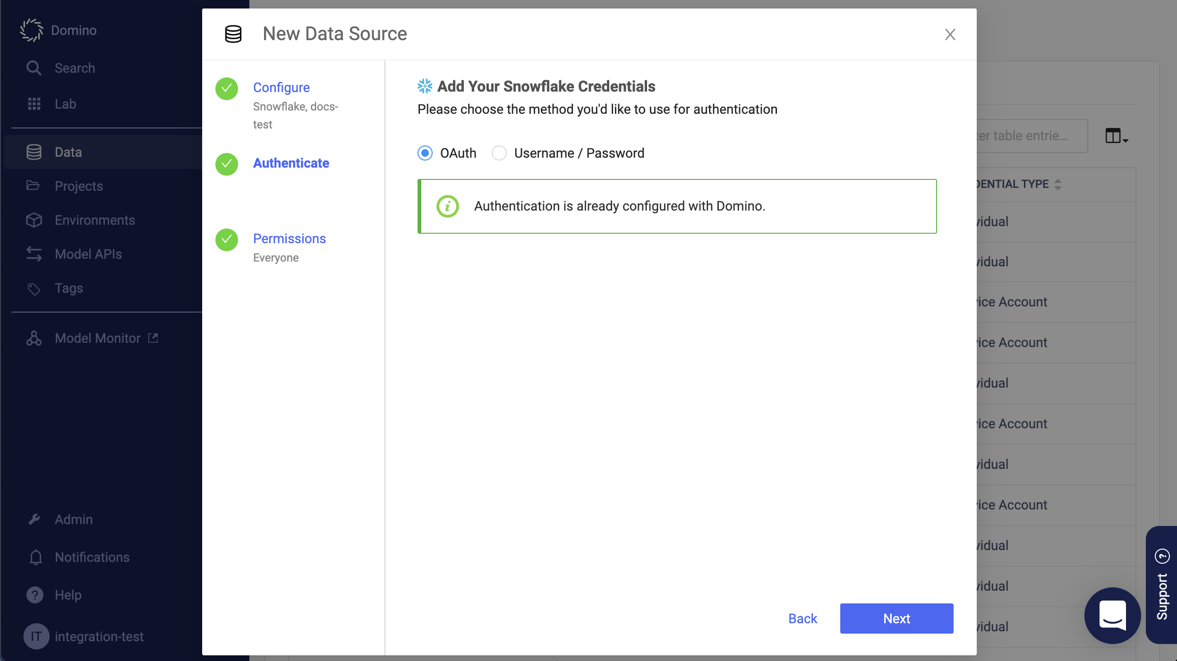
Task: Click the Notifications bell icon
Action: coord(35,557)
